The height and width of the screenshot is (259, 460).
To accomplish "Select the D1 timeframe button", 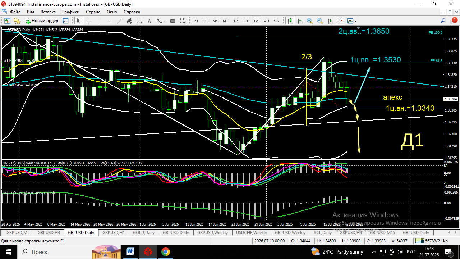I will 256,21.
